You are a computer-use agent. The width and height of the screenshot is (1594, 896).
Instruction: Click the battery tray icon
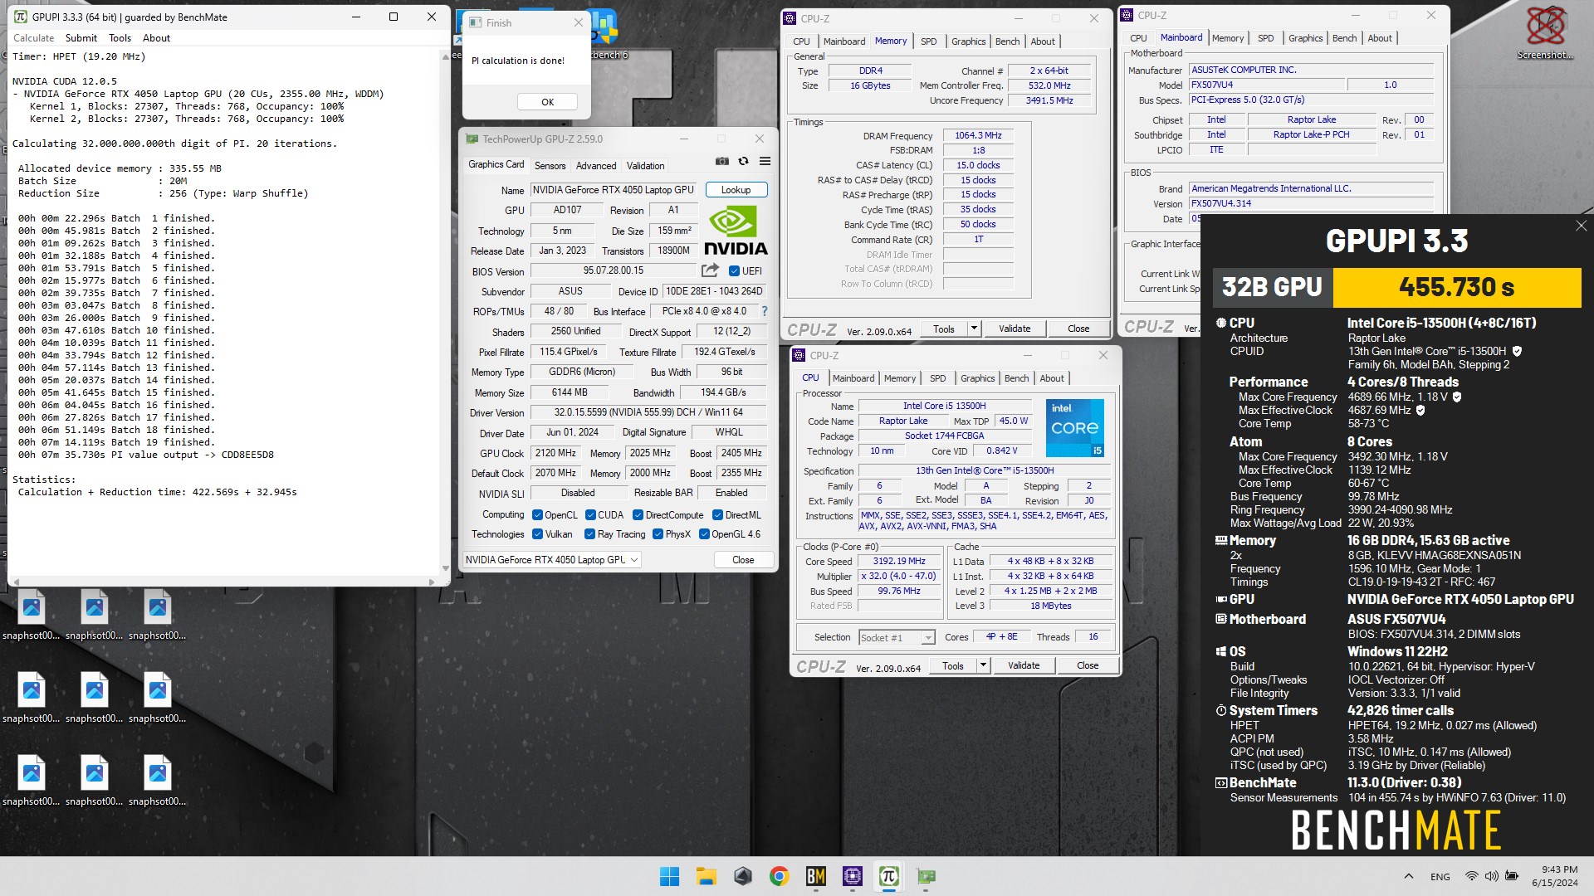click(x=1512, y=876)
